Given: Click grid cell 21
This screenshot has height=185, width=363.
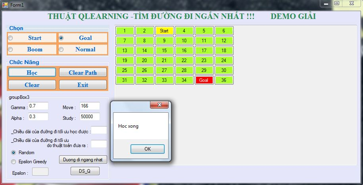Looking at the screenshot, I should point(164,60).
